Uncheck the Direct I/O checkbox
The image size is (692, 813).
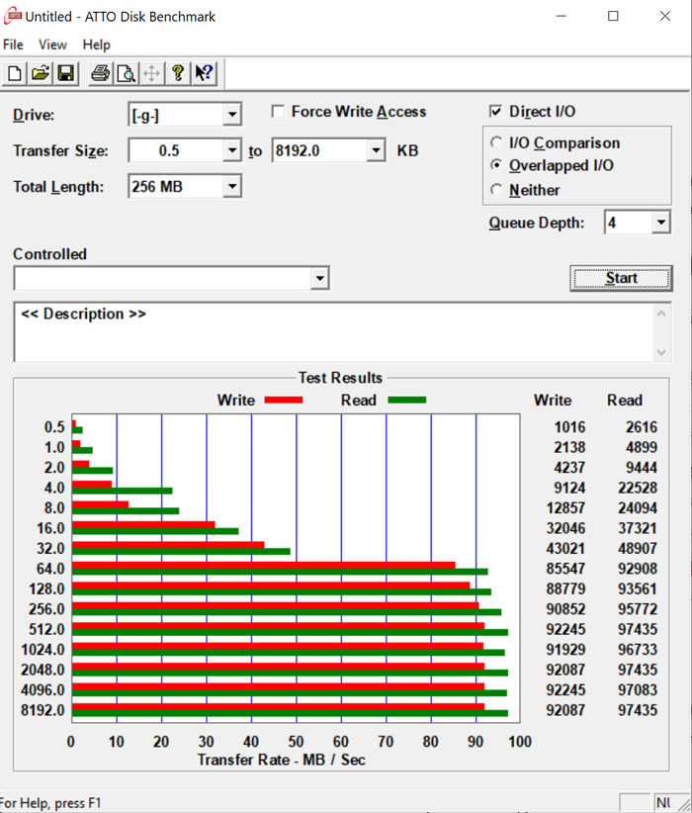(496, 112)
